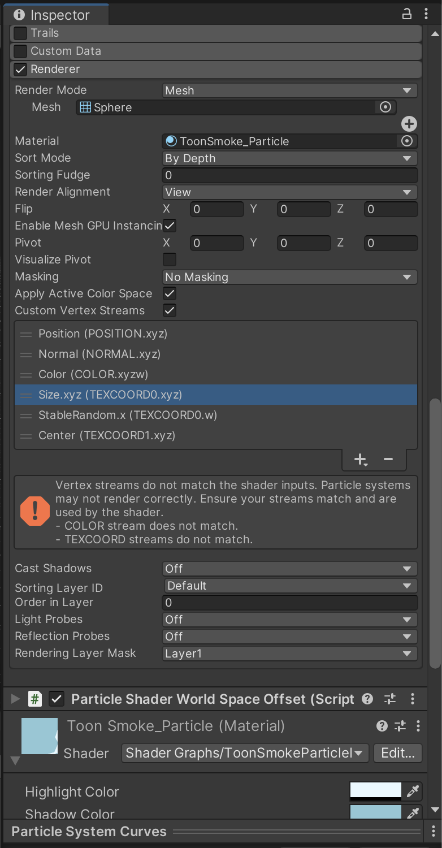Change Sort Mode via its dropdown
The width and height of the screenshot is (442, 848).
[x=289, y=158]
